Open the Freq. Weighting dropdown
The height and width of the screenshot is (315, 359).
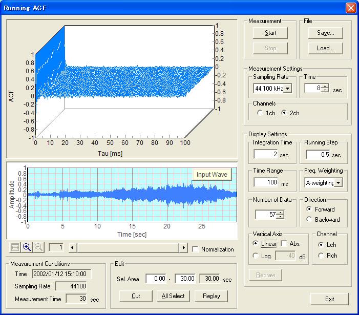(x=338, y=183)
